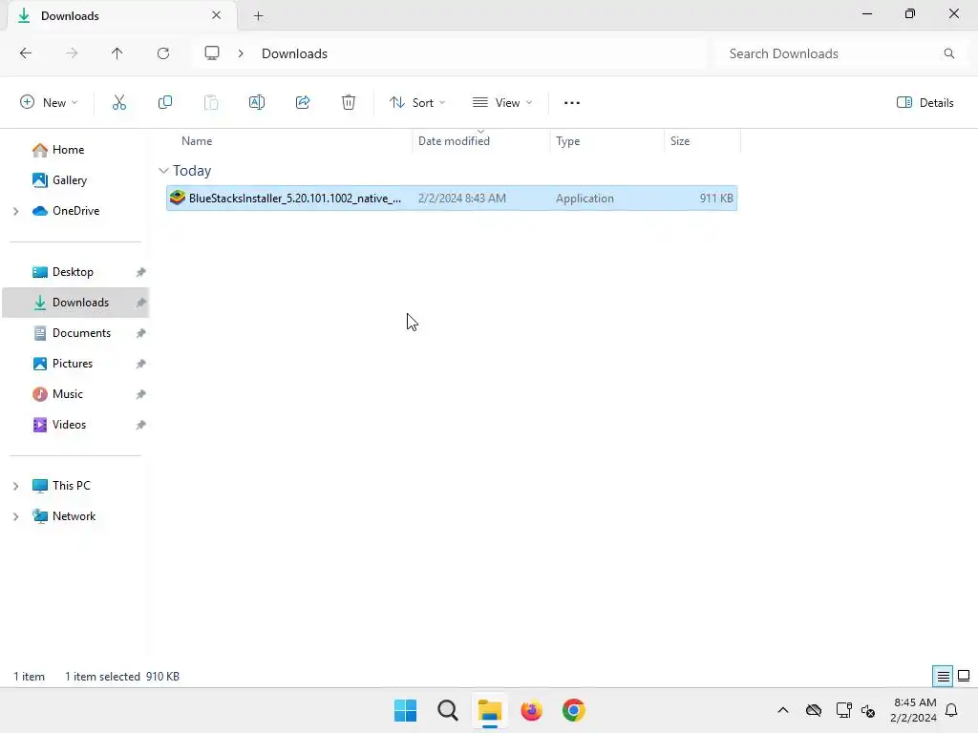
Task: Click the Rename icon in toolbar
Action: tap(257, 103)
